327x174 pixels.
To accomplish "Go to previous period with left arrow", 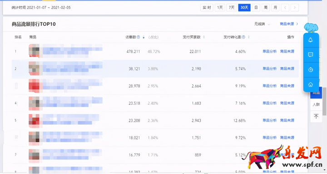I will tap(285, 8).
